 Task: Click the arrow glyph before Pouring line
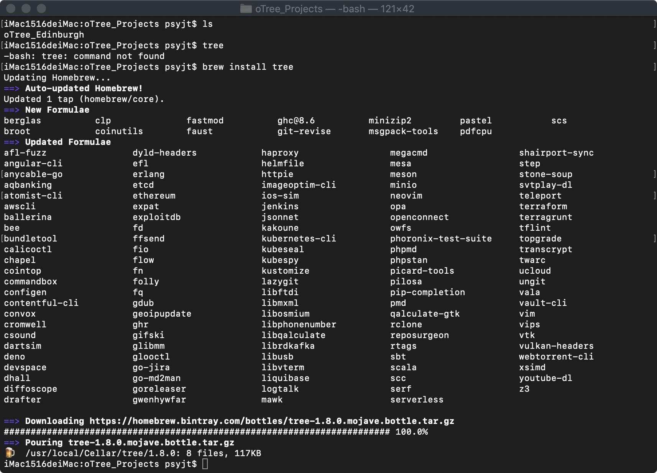[12, 442]
